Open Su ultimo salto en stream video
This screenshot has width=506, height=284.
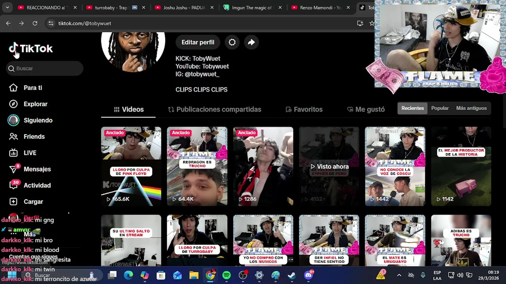[131, 241]
